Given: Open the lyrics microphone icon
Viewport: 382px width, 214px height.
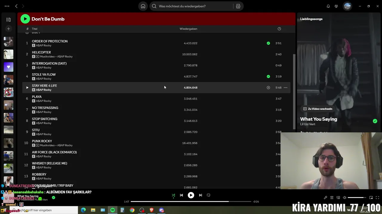Looking at the screenshot, I should (x=325, y=198).
